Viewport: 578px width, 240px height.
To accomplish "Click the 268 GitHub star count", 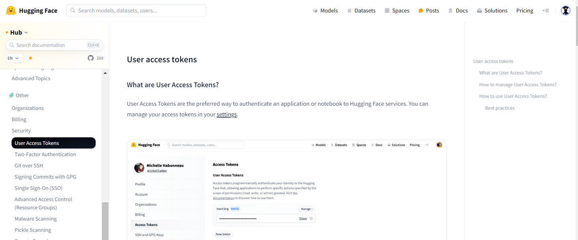I will point(100,58).
